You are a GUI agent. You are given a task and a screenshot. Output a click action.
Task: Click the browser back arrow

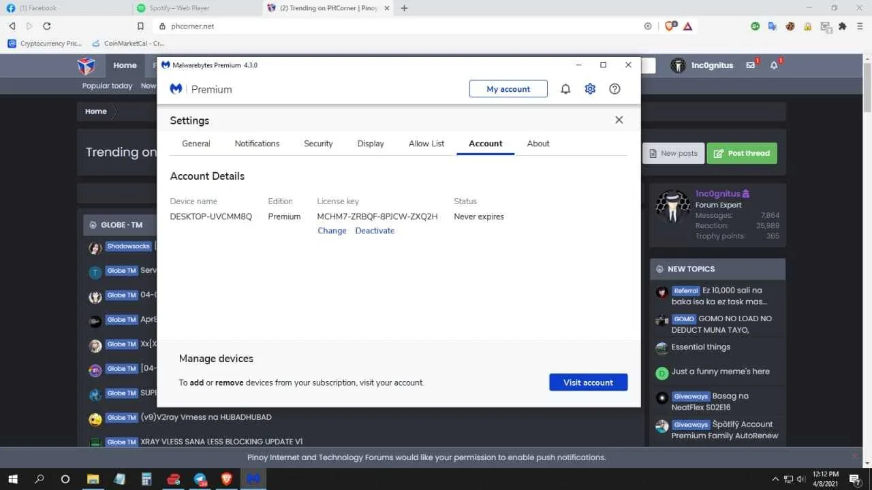pos(12,26)
